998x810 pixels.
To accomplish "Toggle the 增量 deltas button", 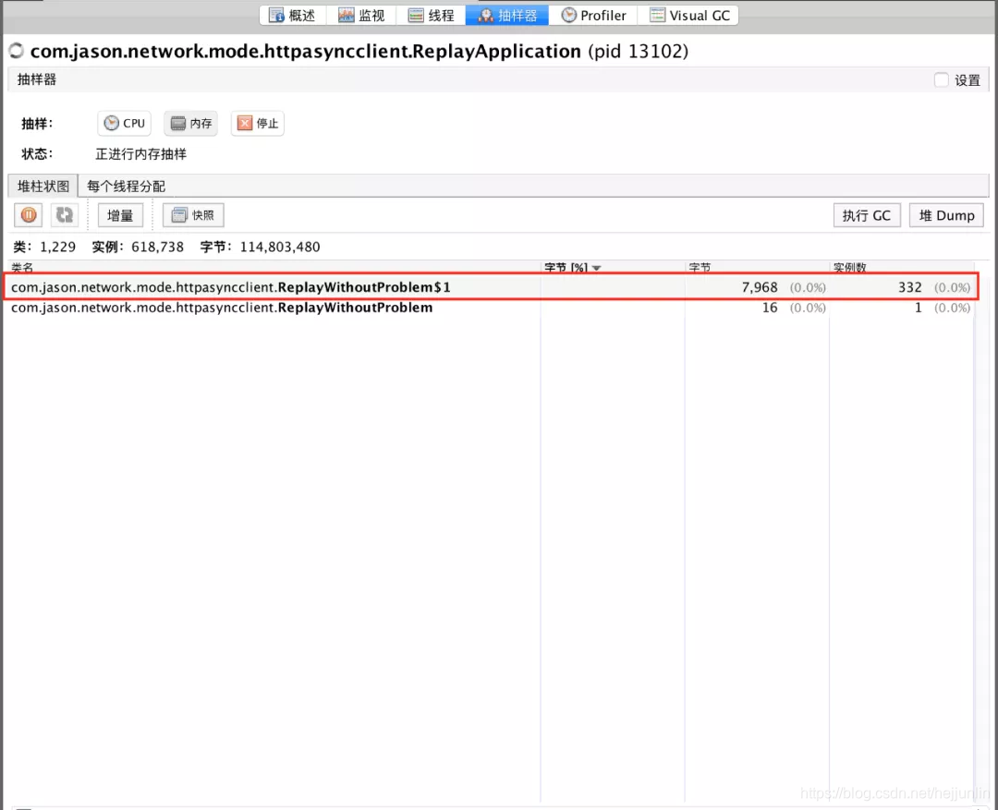I will tap(120, 216).
